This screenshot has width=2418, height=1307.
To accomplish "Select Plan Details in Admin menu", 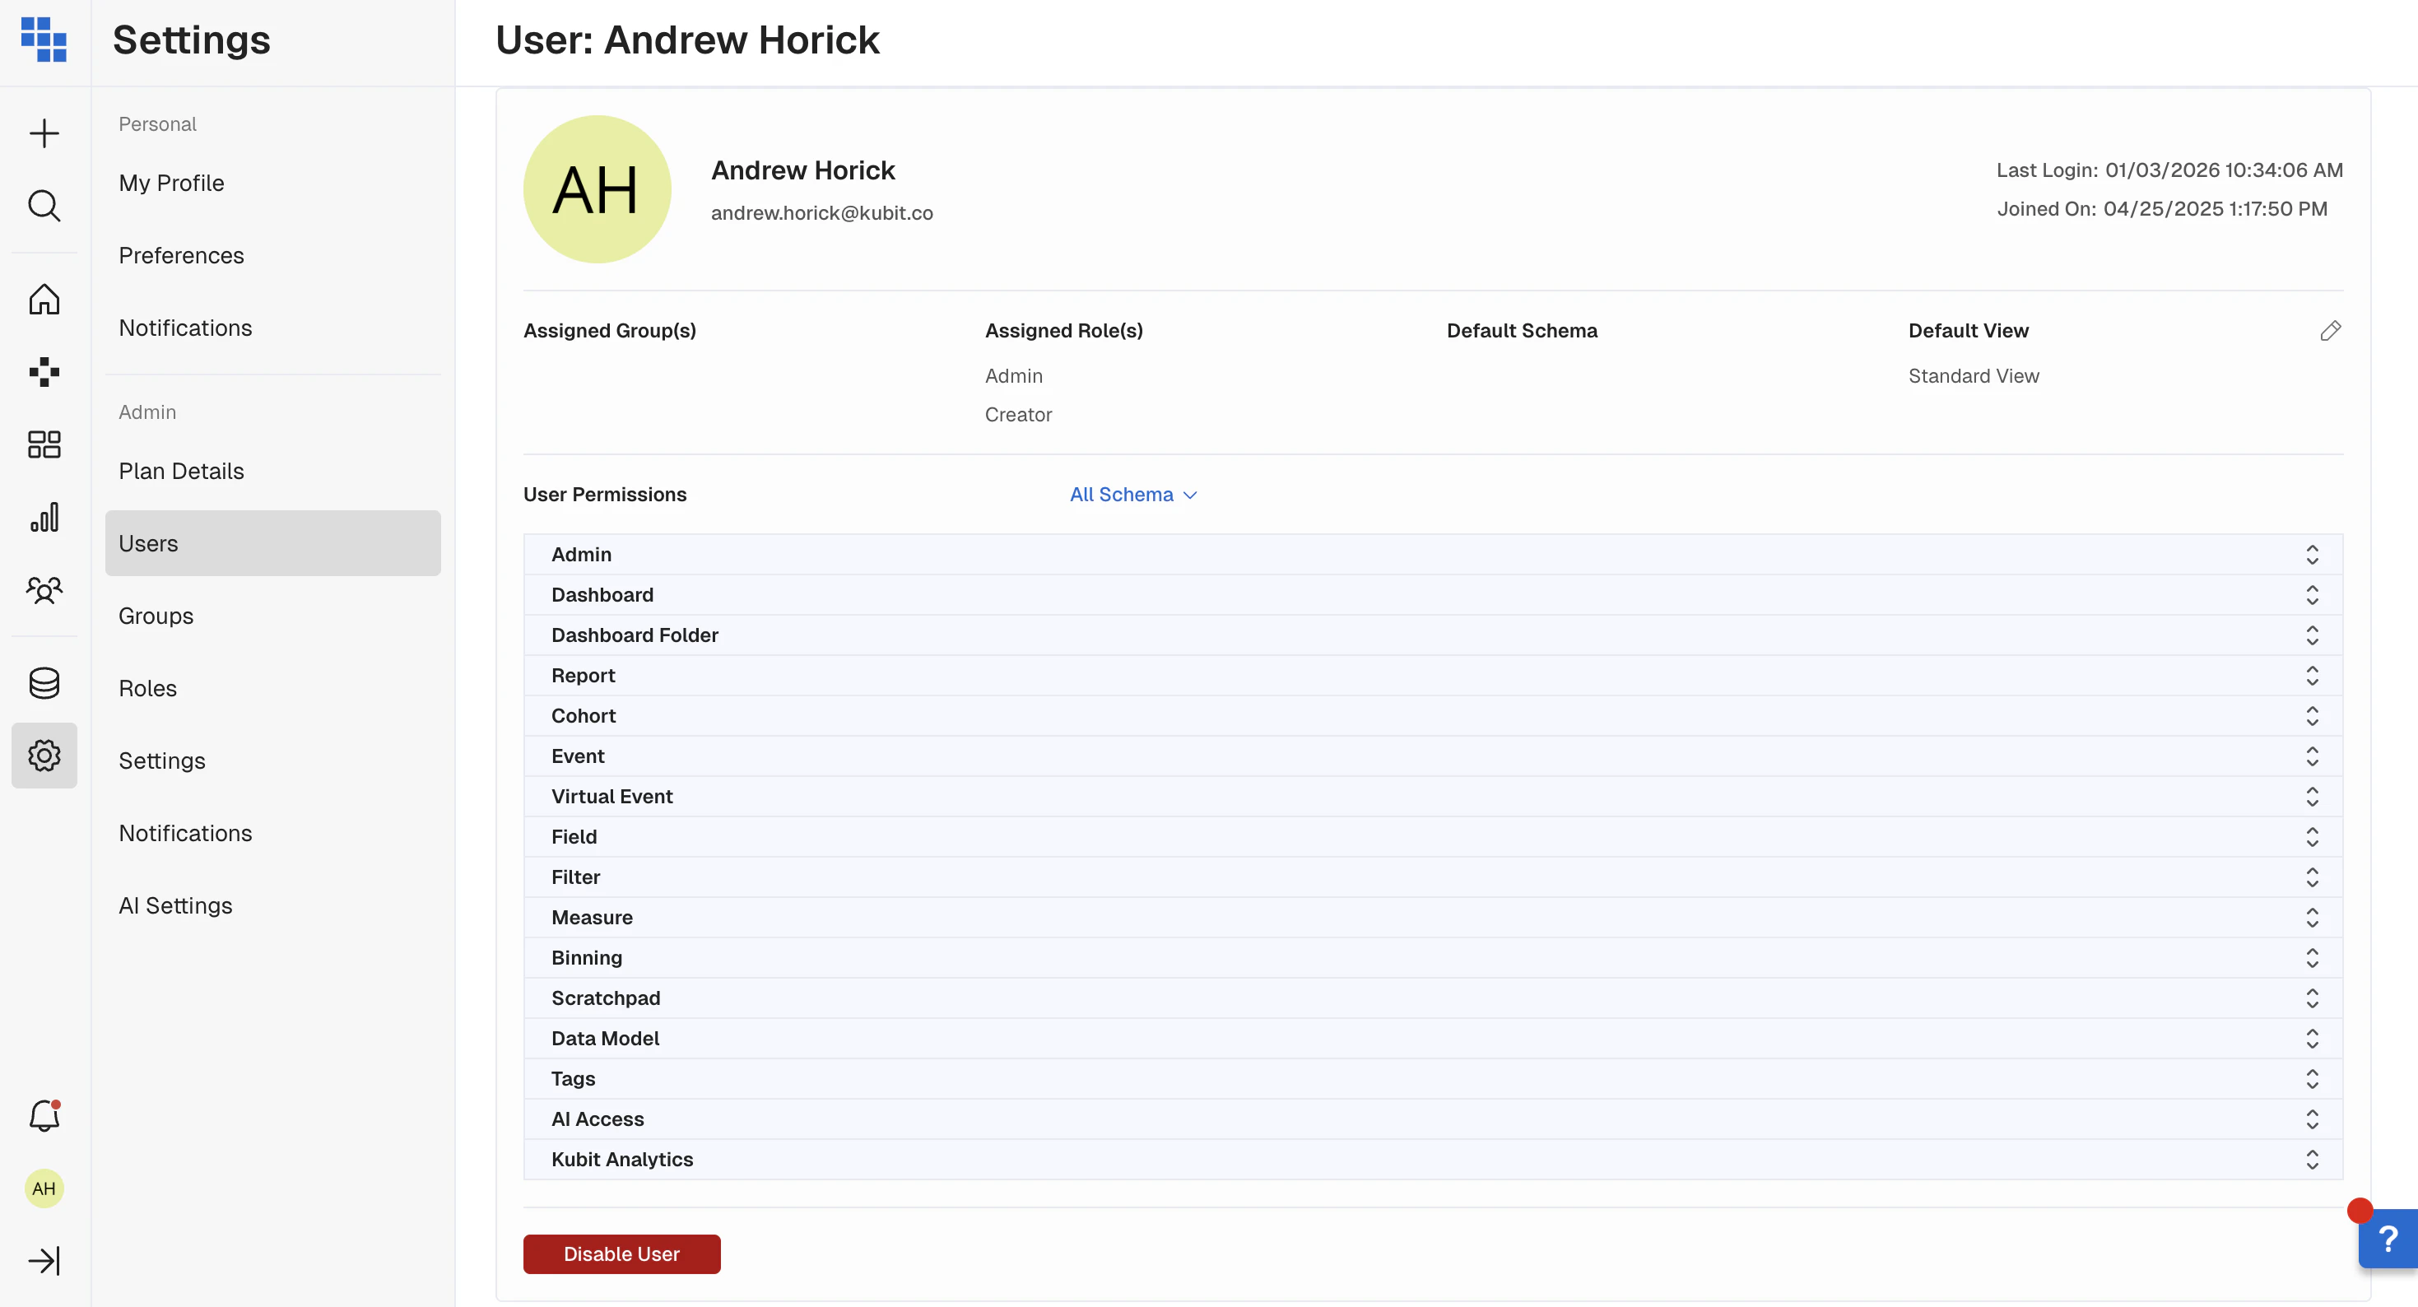I will coord(181,472).
